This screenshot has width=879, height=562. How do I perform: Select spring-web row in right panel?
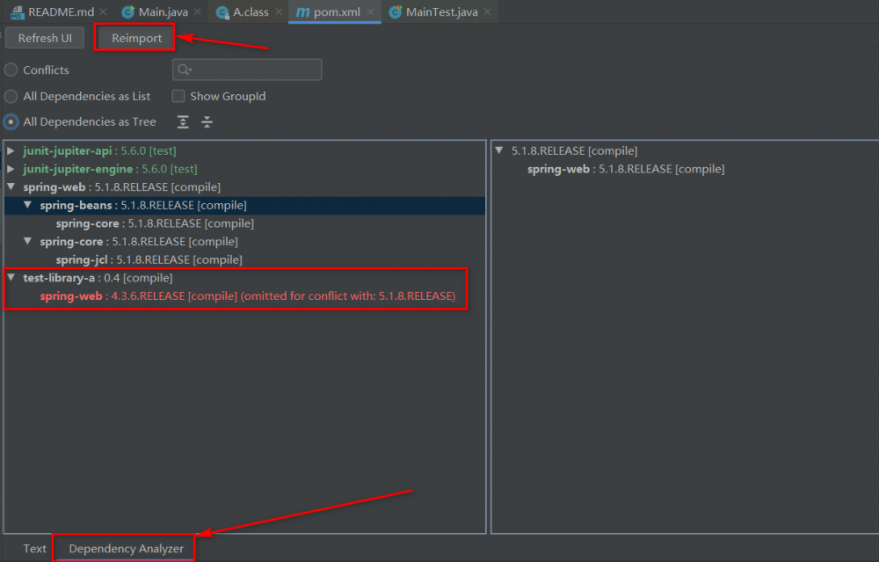tap(685, 169)
